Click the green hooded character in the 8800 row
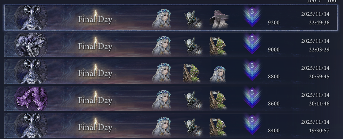Image resolution: width=343 pixels, height=139 pixels. [192, 73]
